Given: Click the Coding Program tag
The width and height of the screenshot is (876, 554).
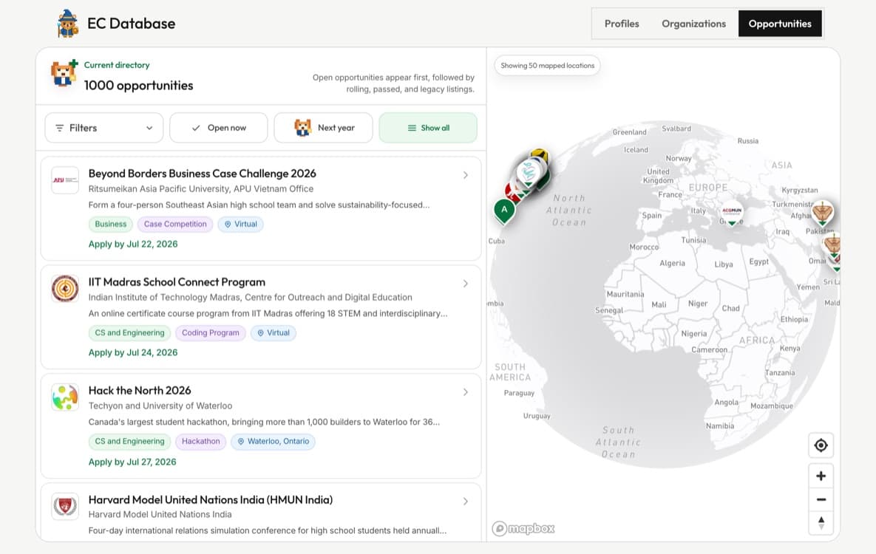Looking at the screenshot, I should coord(210,333).
